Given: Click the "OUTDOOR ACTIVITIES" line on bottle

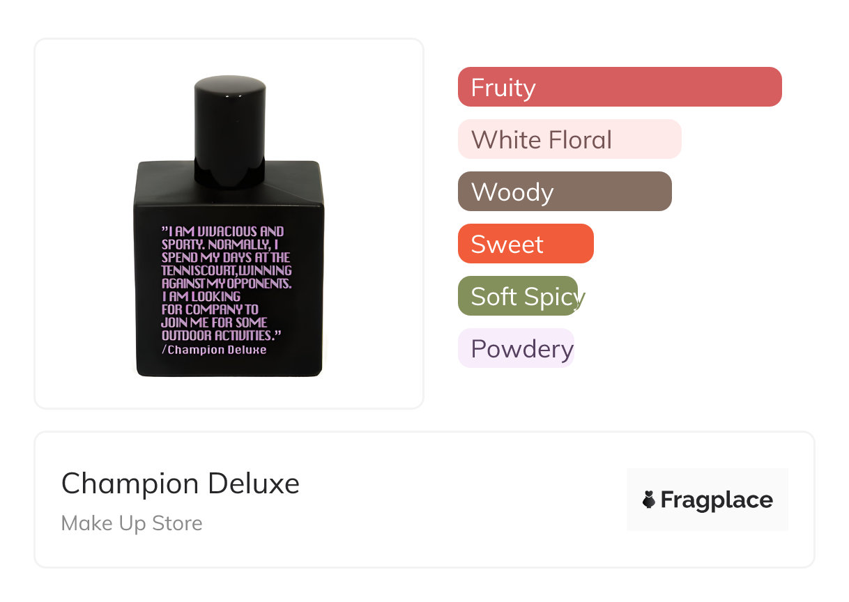Looking at the screenshot, I should tap(221, 336).
